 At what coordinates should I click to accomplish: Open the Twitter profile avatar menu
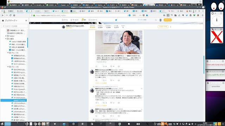161,20
